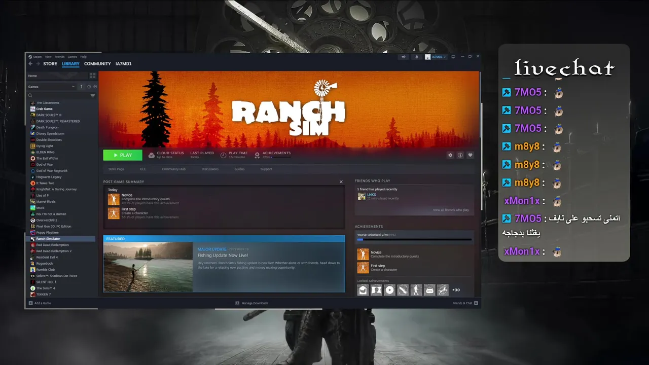Open the Help menu
The height and width of the screenshot is (365, 649).
tap(84, 57)
